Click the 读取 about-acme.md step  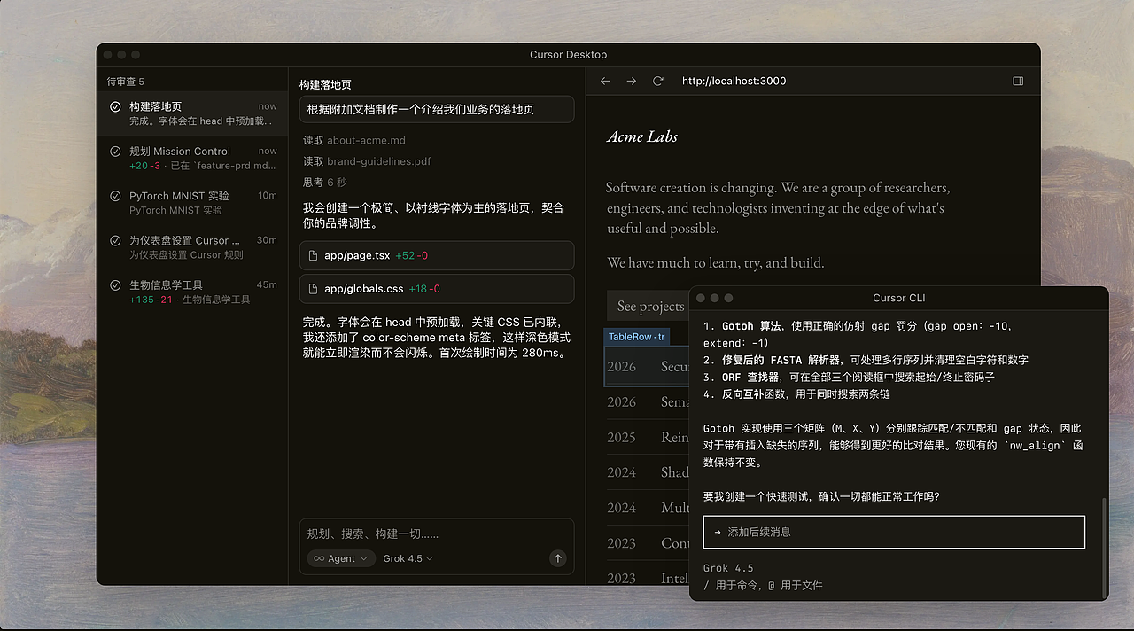(x=354, y=140)
